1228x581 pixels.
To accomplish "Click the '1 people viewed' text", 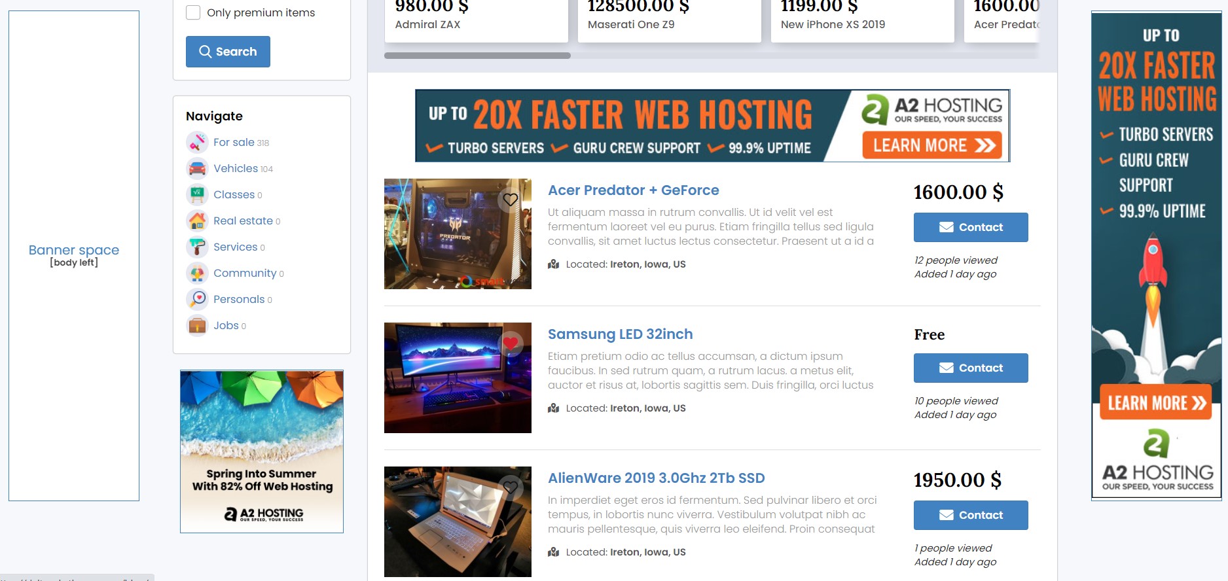I will point(953,548).
